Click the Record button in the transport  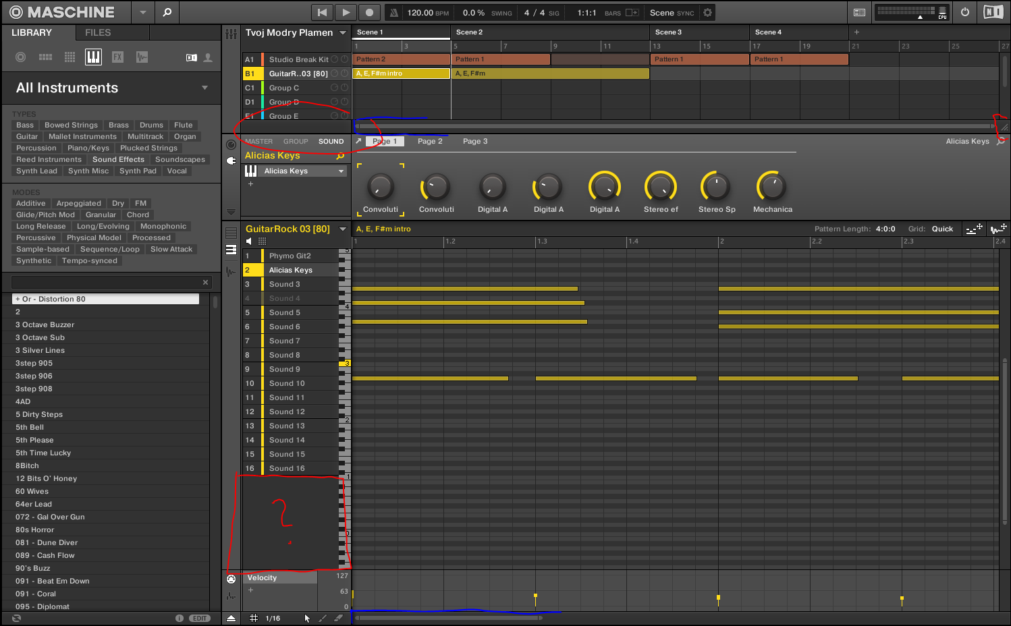369,12
